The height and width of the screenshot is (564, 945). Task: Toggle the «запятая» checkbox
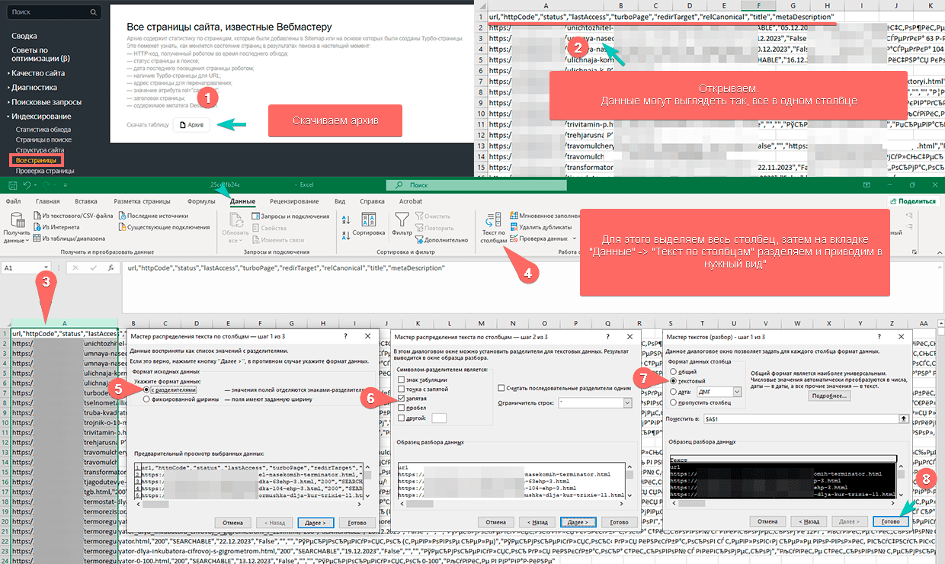402,399
